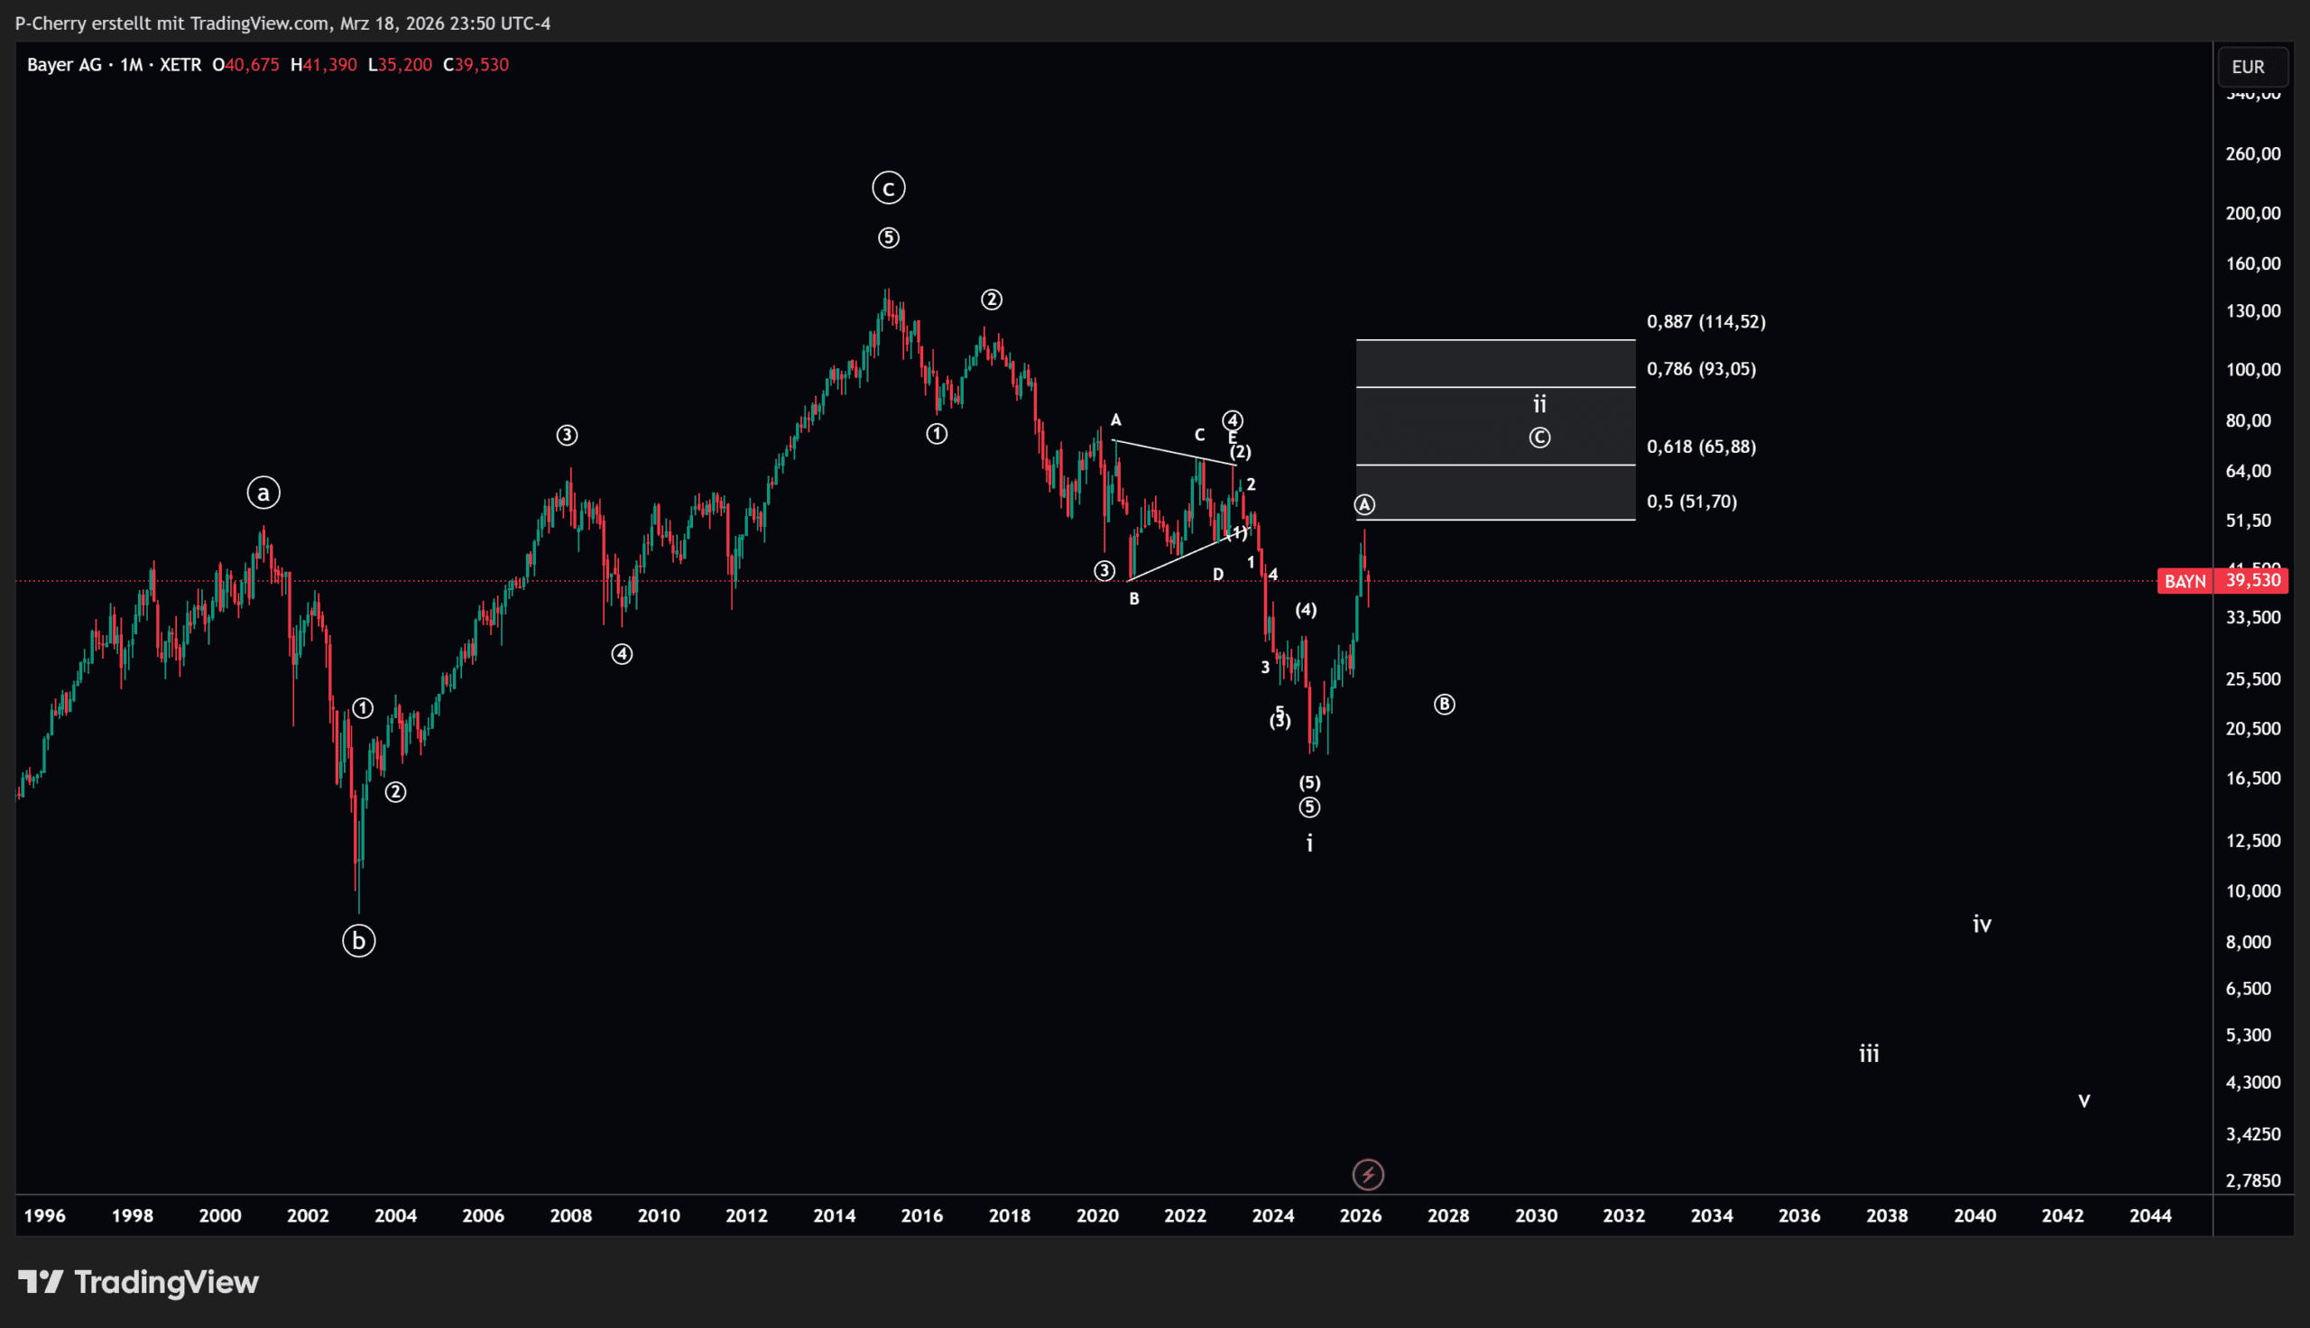Click the circled uppercase A wave marker

1364,504
